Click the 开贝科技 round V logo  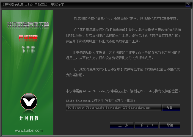click(x=29, y=102)
